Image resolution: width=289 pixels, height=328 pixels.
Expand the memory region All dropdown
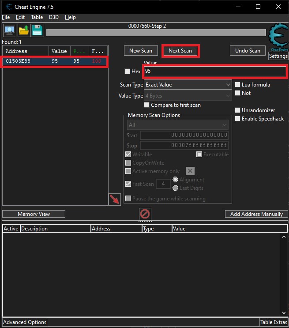click(177, 125)
